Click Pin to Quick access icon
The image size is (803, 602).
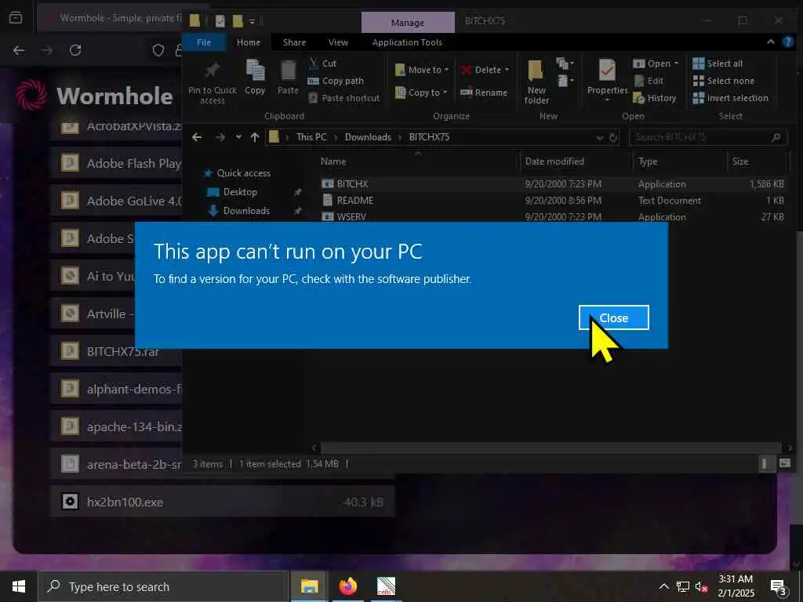pos(212,83)
